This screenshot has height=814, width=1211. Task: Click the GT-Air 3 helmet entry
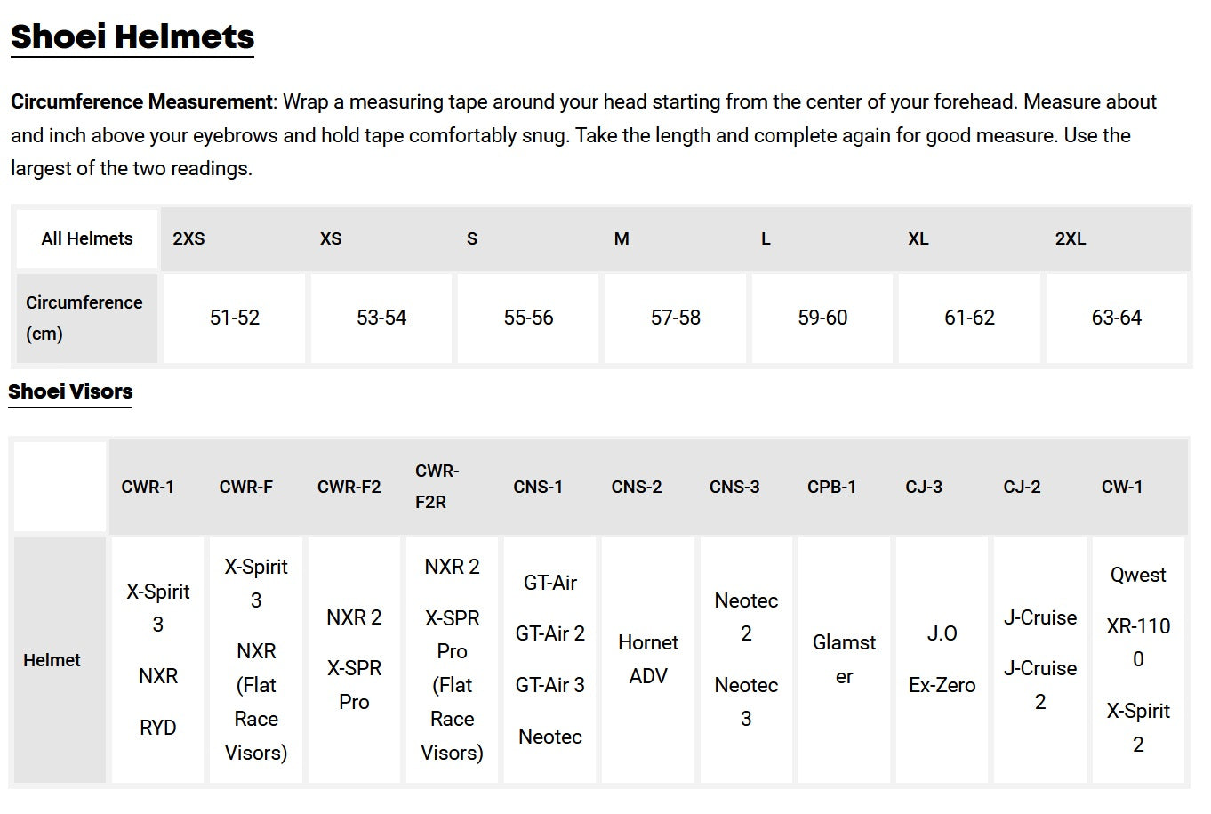[x=550, y=685]
